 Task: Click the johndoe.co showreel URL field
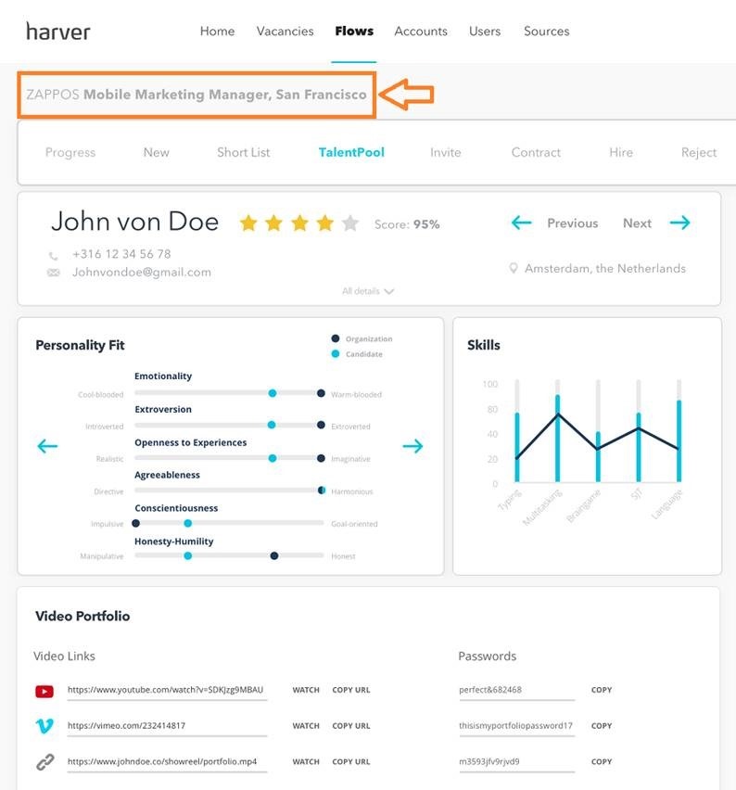tap(167, 762)
